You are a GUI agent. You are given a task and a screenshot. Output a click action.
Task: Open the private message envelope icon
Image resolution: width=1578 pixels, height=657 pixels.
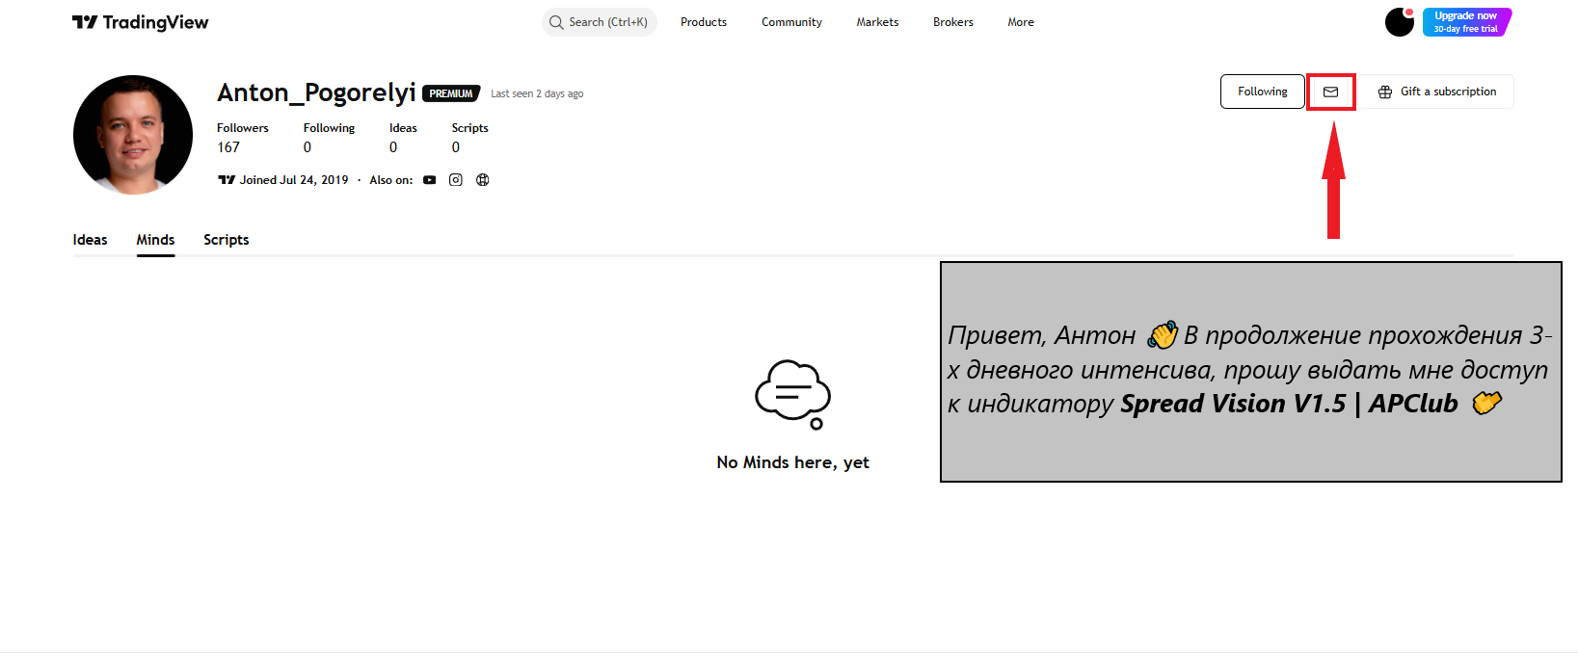tap(1330, 92)
